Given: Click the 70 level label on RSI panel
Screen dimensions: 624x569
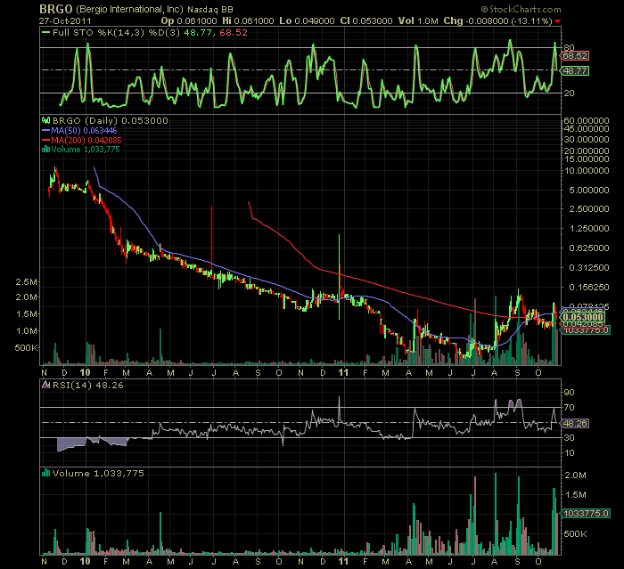Looking at the screenshot, I should [x=569, y=408].
